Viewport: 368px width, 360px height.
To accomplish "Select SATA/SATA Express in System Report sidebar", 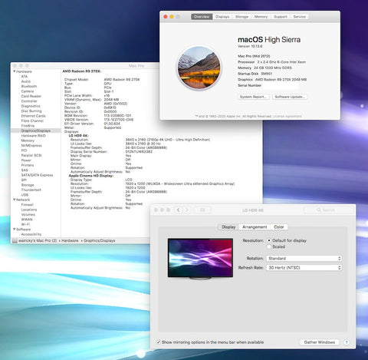I will pos(37,175).
